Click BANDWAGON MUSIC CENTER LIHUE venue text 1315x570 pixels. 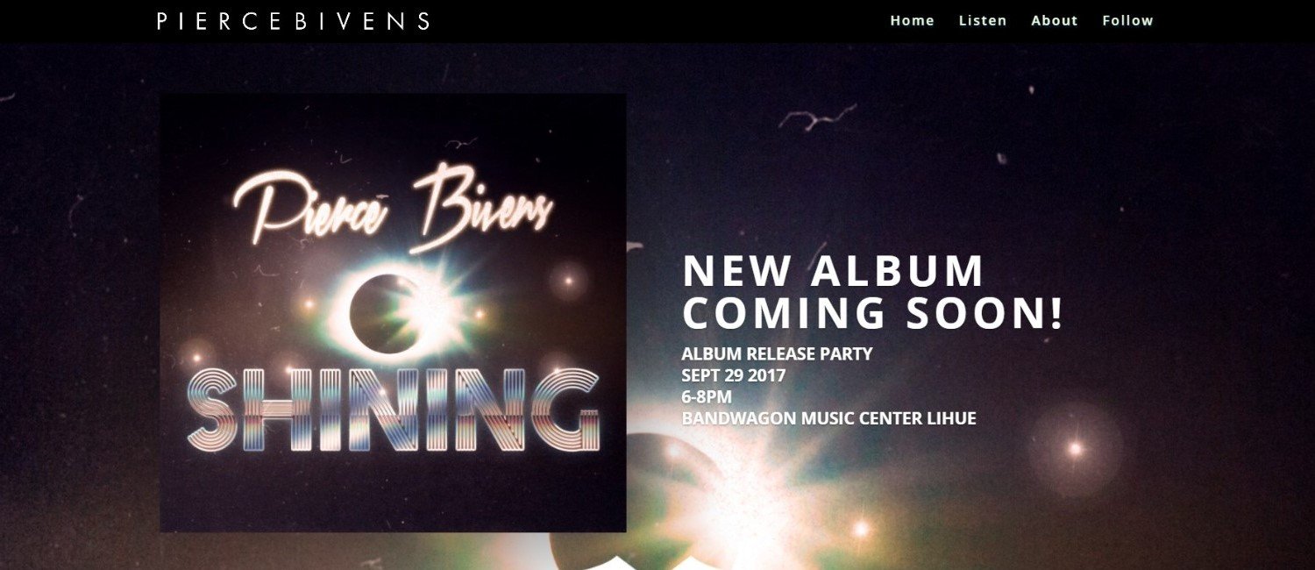tap(828, 418)
